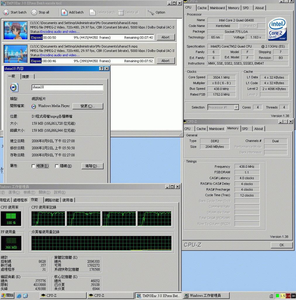Click the Add batch plus icon

[x=64, y=12]
